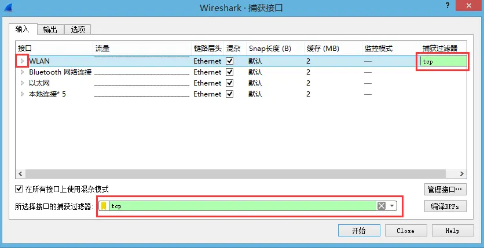This screenshot has height=248, width=484.
Task: Switch to the 输出 tab
Action: (x=50, y=29)
